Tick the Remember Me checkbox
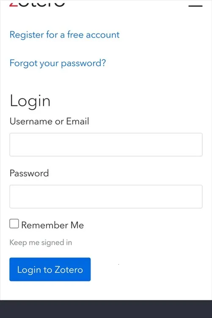 click(x=14, y=223)
